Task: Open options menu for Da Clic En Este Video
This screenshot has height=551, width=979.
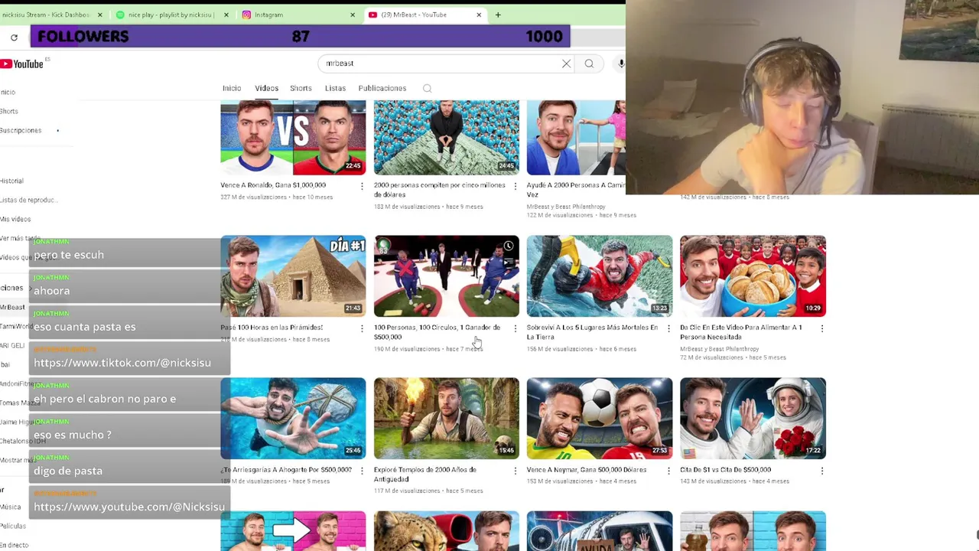Action: 821,328
